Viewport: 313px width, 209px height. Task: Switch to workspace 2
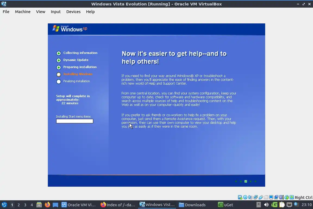pyautogui.click(x=18, y=205)
